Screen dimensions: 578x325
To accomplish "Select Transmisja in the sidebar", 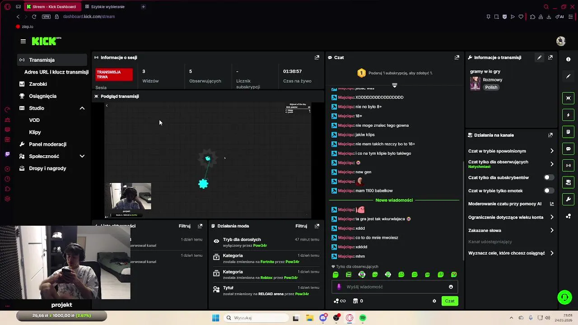I will pyautogui.click(x=52, y=60).
